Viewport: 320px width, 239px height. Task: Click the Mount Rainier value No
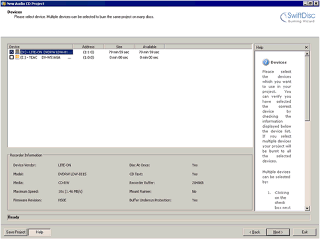tap(194, 192)
